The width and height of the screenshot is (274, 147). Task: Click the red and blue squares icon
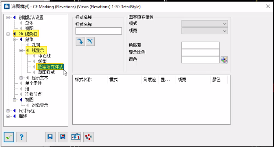click(89, 137)
